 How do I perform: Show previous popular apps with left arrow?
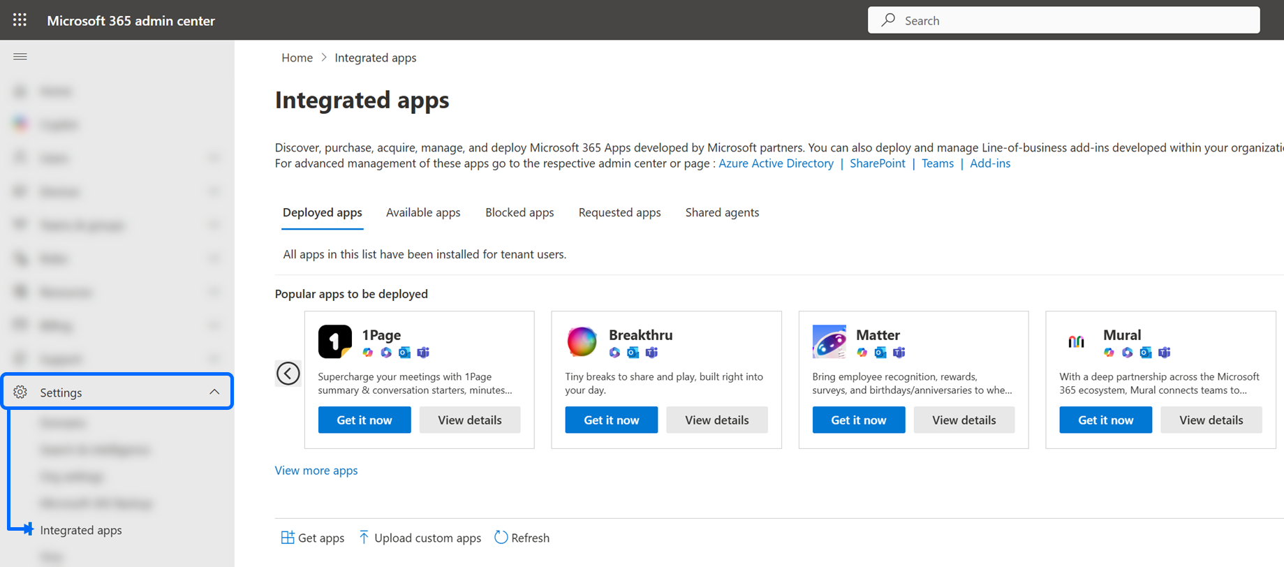pos(288,374)
